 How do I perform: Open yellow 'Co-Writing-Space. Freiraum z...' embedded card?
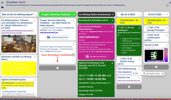tap(19, 68)
